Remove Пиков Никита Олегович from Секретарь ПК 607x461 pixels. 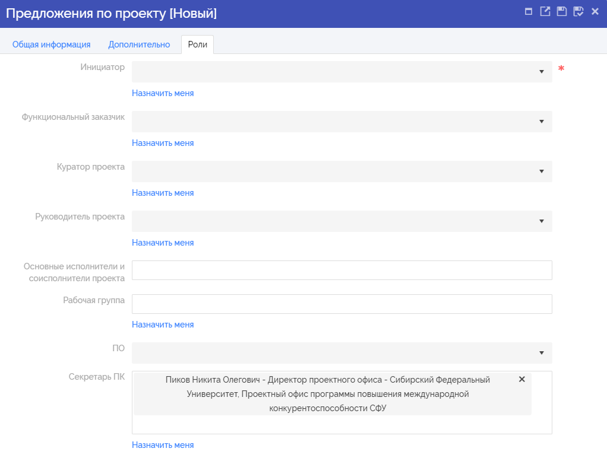[522, 379]
